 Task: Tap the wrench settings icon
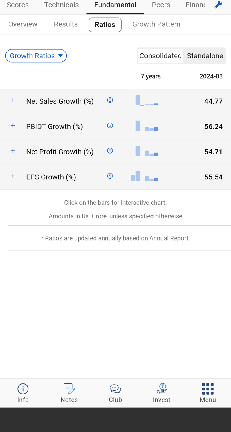(x=218, y=5)
